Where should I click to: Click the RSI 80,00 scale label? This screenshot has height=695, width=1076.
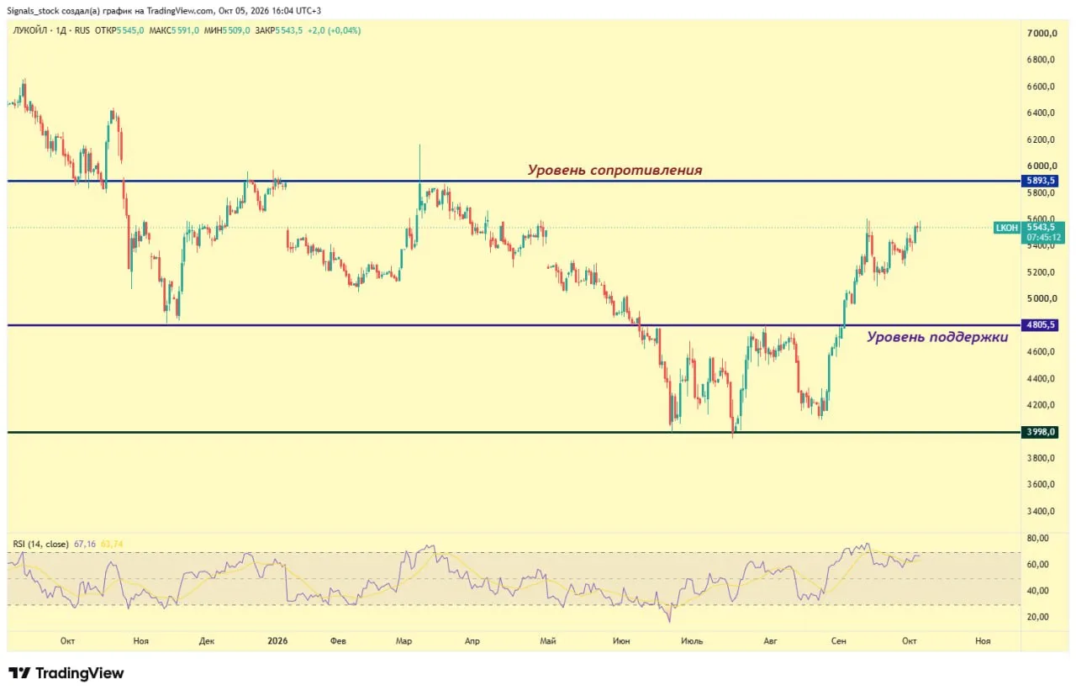click(x=1038, y=538)
